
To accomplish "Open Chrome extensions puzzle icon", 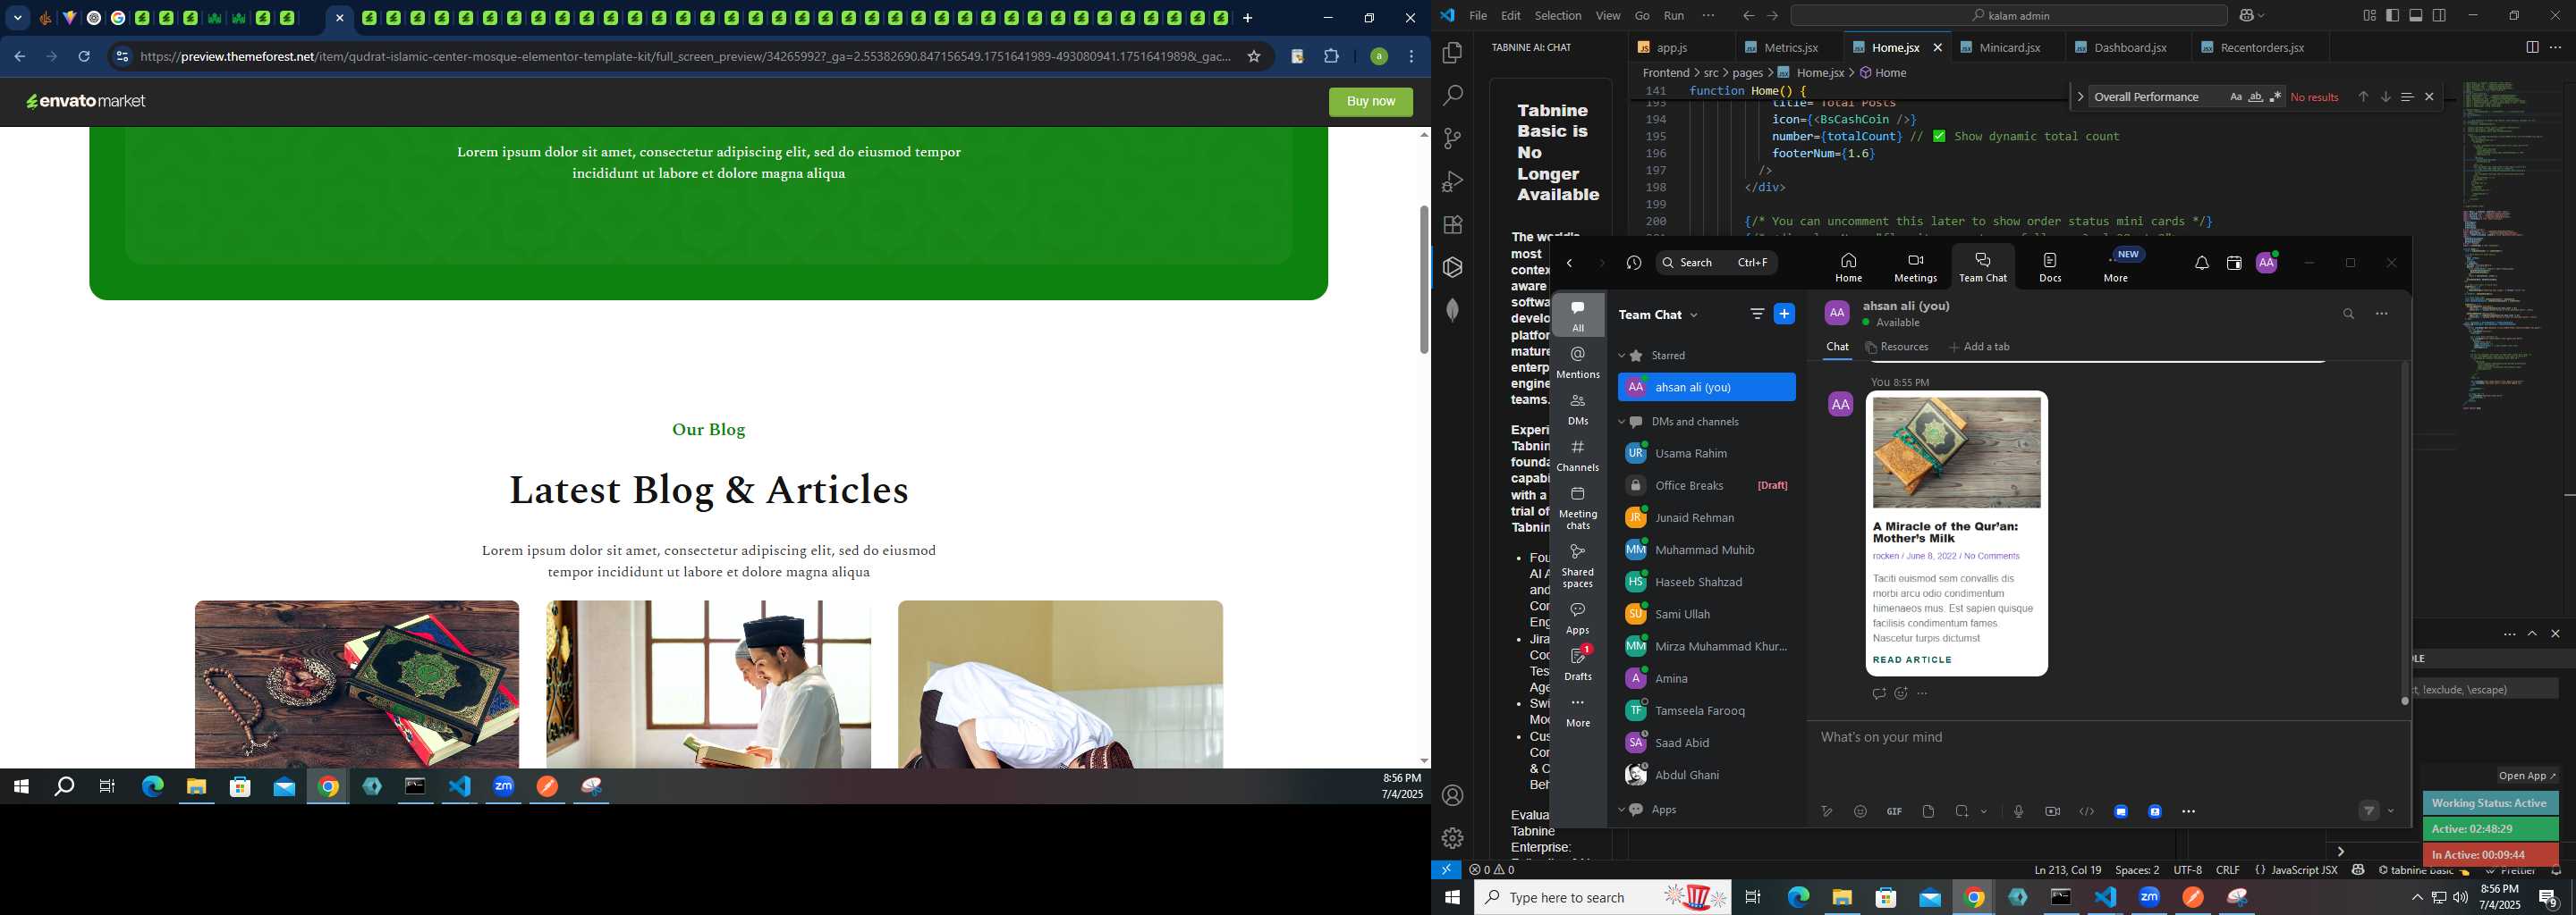I will tap(1331, 57).
